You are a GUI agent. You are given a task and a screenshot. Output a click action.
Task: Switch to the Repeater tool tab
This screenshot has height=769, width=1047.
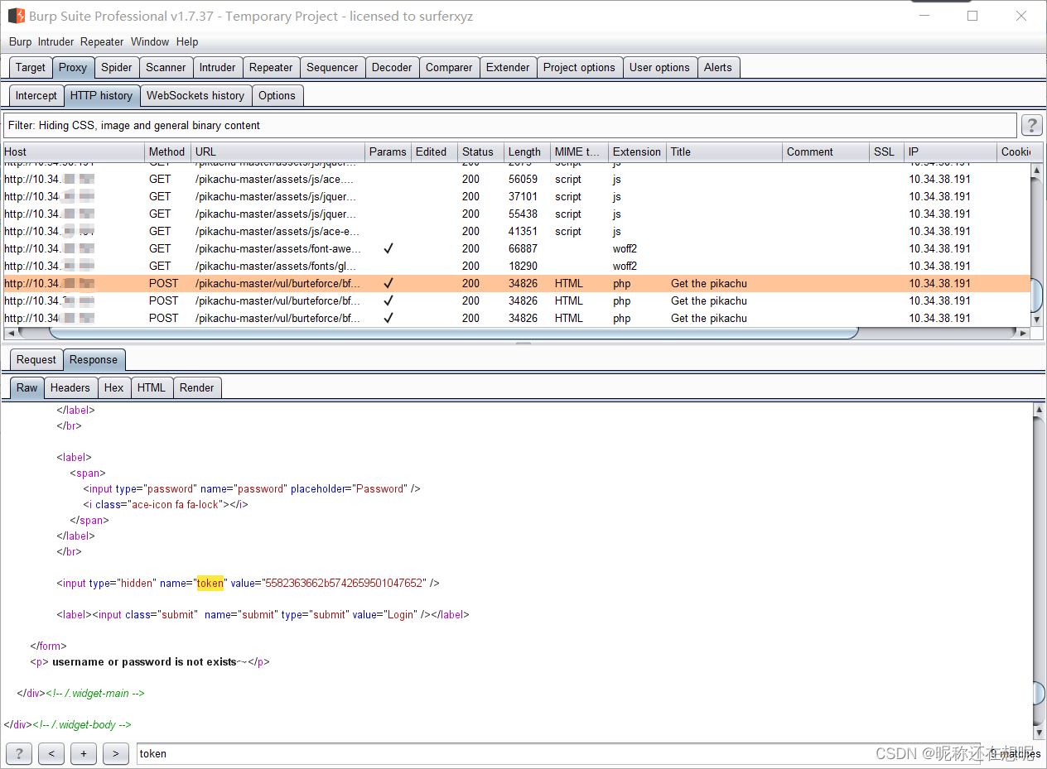tap(272, 68)
